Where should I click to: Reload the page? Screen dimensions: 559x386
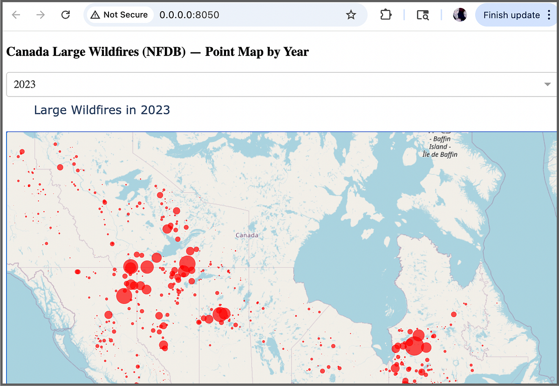tap(66, 15)
